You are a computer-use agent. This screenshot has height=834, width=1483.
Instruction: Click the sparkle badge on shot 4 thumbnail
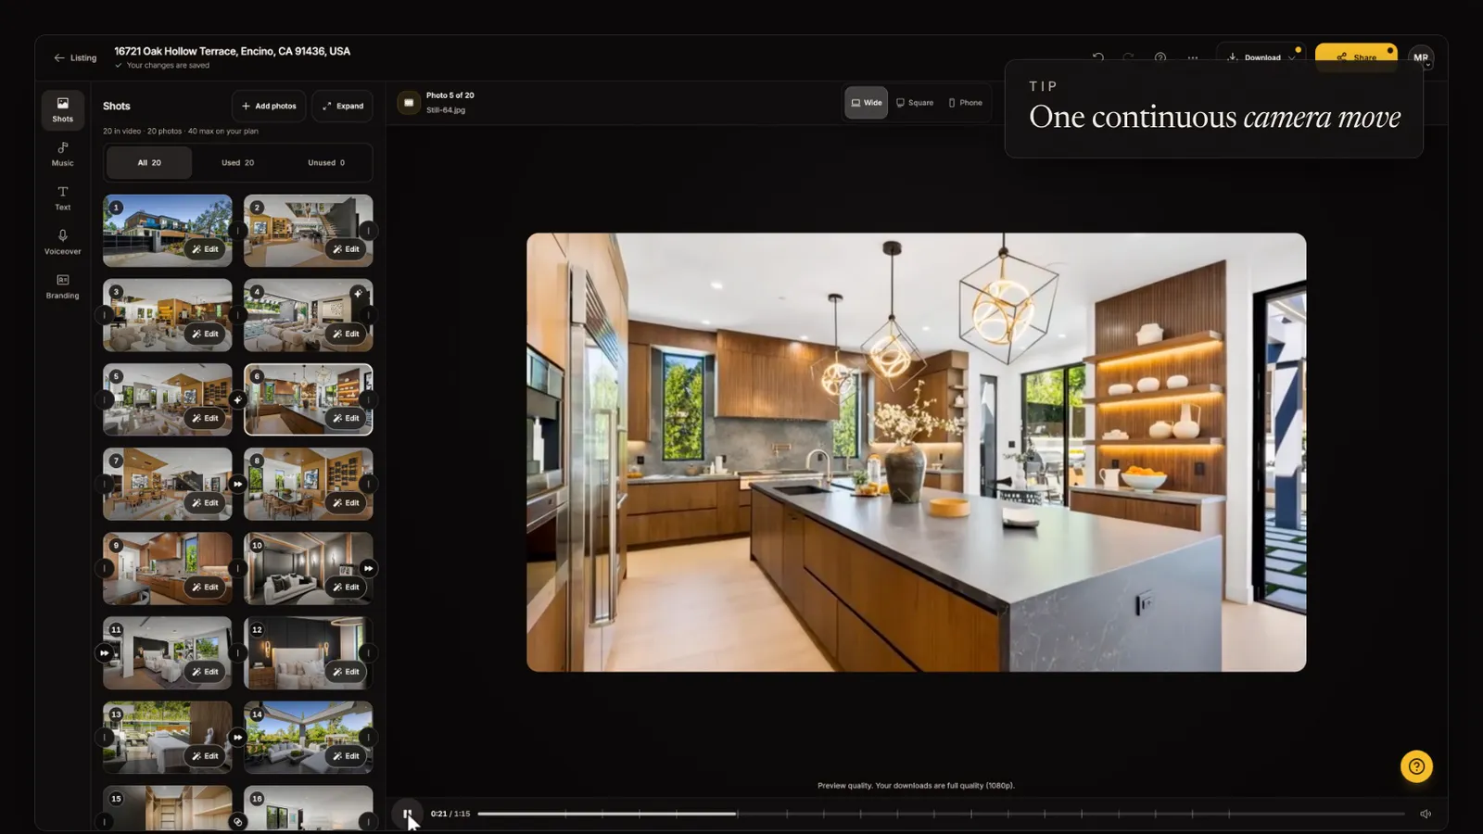point(358,293)
